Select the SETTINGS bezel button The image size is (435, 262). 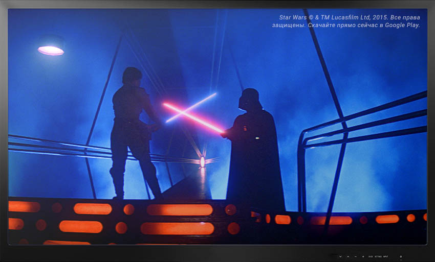point(378,256)
